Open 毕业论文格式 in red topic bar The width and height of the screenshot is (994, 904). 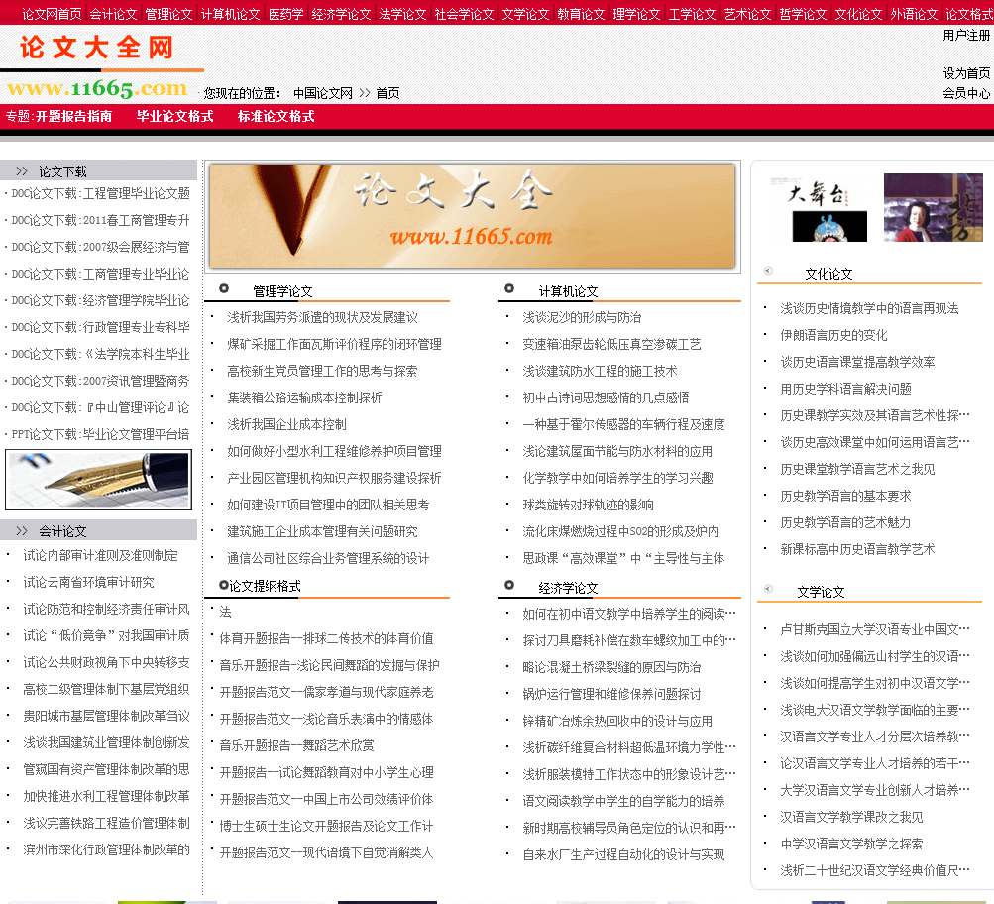click(175, 116)
